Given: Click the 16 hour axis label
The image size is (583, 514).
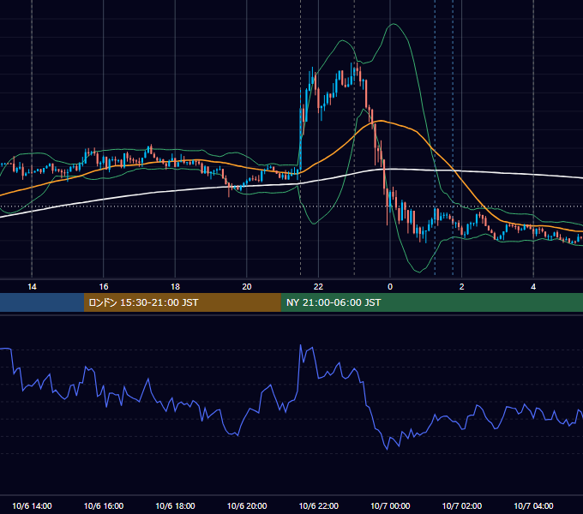Looking at the screenshot, I should point(104,287).
